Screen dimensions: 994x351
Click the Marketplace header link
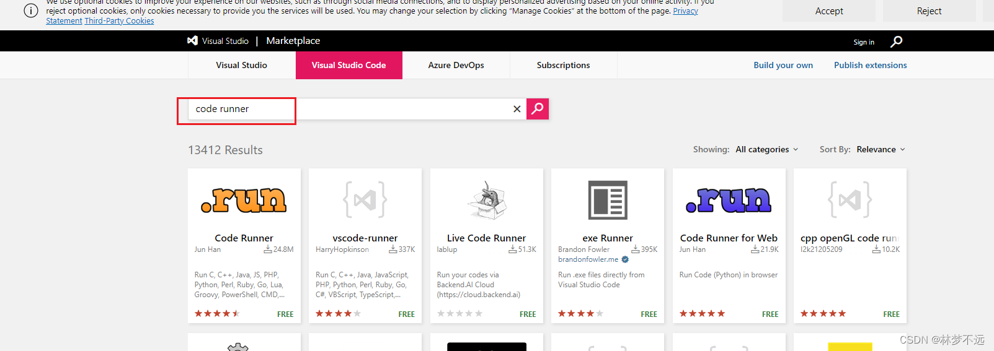pyautogui.click(x=293, y=41)
